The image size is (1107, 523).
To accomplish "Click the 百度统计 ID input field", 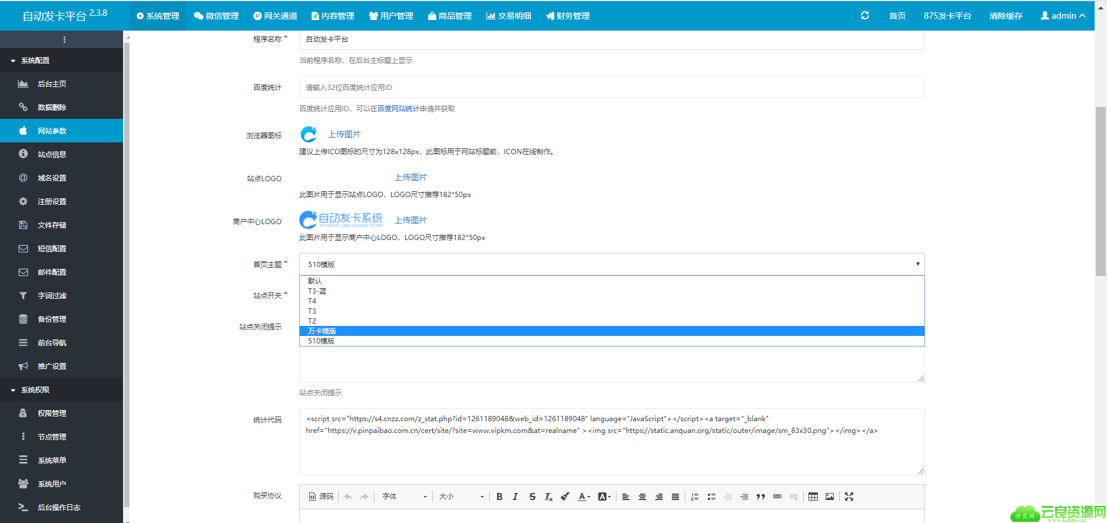I will pyautogui.click(x=612, y=87).
